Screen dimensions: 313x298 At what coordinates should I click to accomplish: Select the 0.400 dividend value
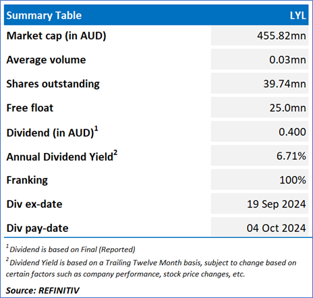tap(292, 131)
